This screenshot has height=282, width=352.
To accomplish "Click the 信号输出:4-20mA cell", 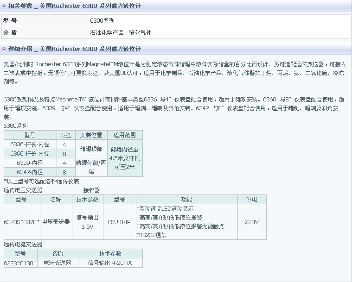I will tap(110, 263).
